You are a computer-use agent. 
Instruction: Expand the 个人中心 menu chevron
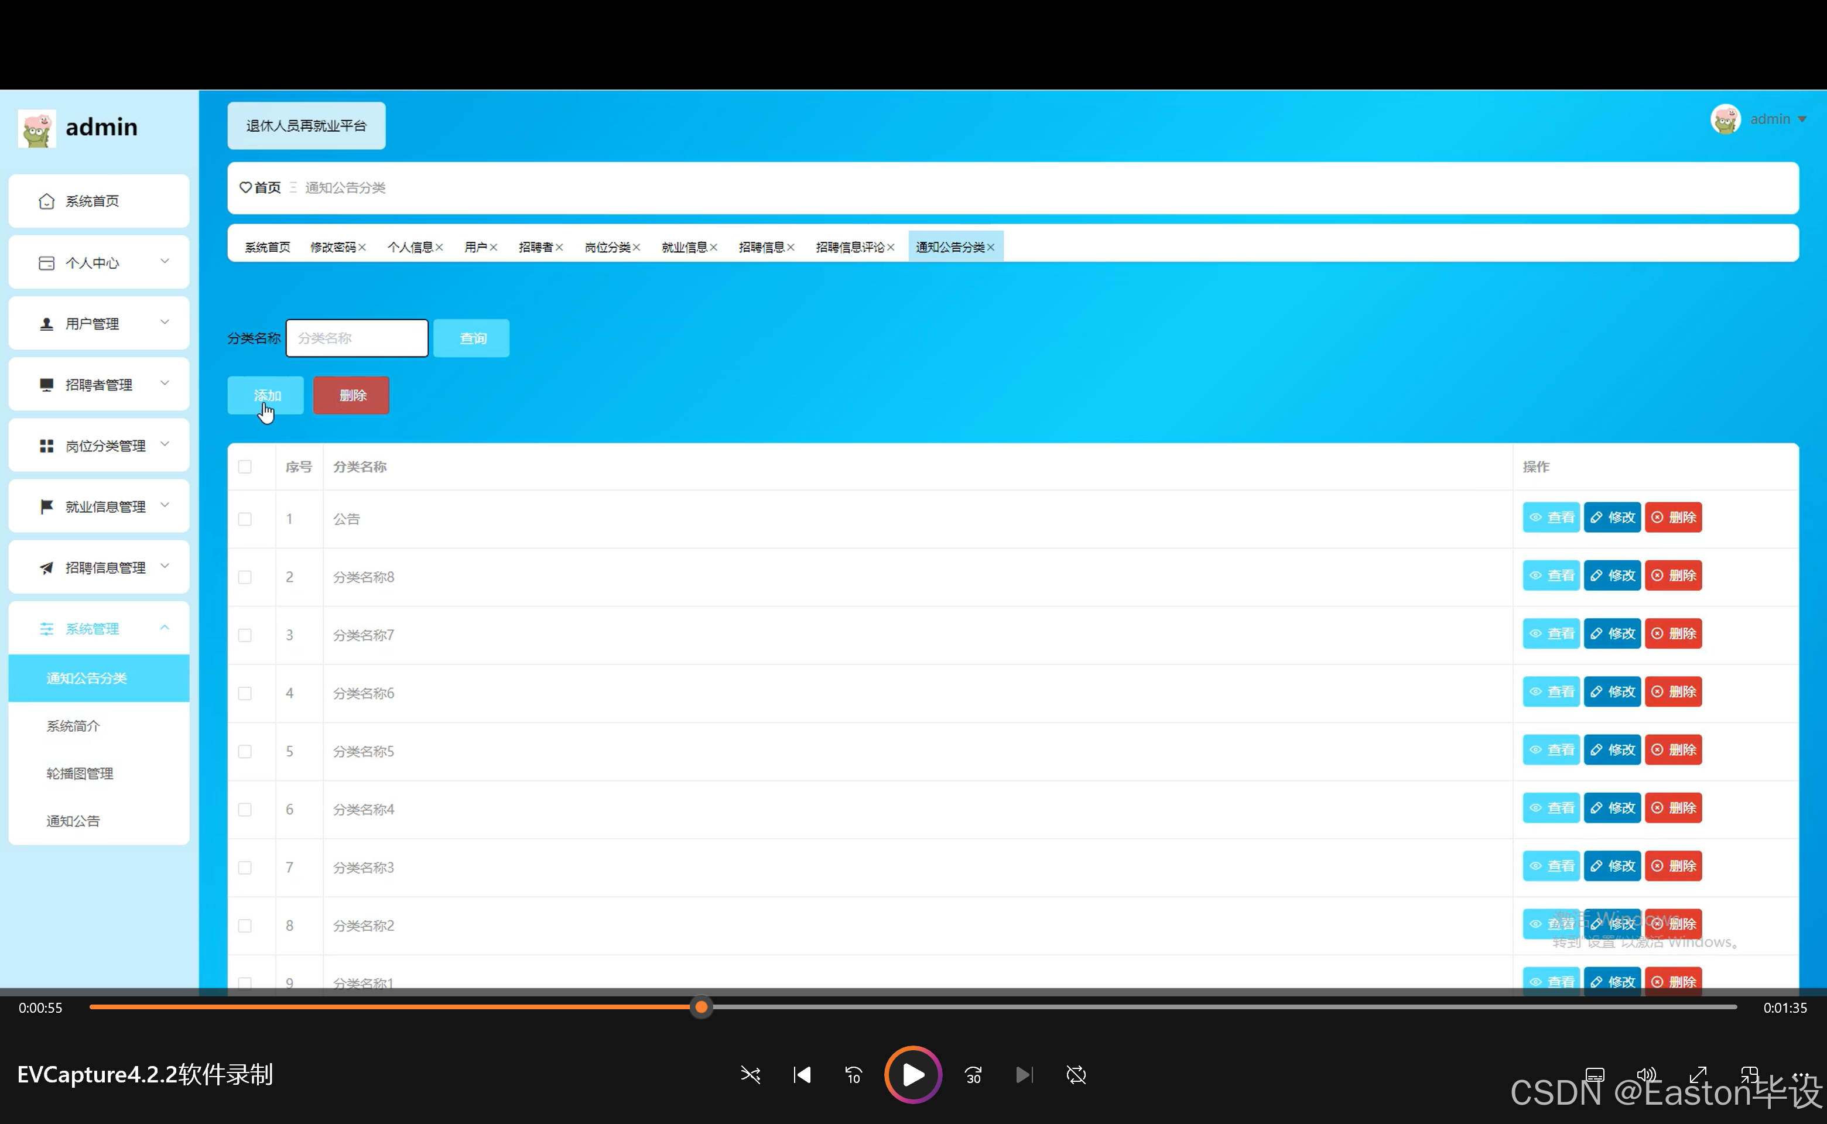pyautogui.click(x=165, y=261)
